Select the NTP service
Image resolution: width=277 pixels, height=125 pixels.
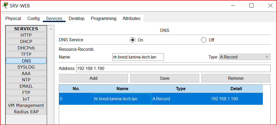(26, 80)
